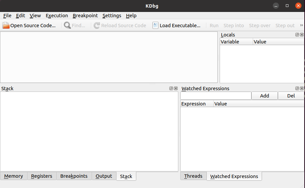This screenshot has width=305, height=188.
Task: Click the Step out toolbar button
Action: point(285,25)
